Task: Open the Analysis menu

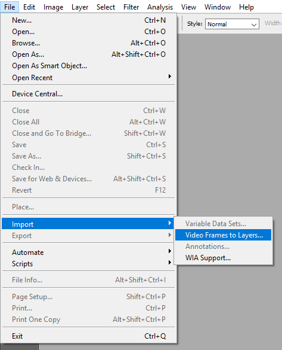Action: pos(160,7)
